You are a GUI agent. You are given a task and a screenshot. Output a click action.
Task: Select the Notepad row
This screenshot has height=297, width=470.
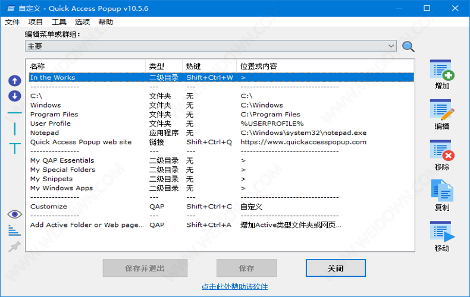(x=221, y=133)
